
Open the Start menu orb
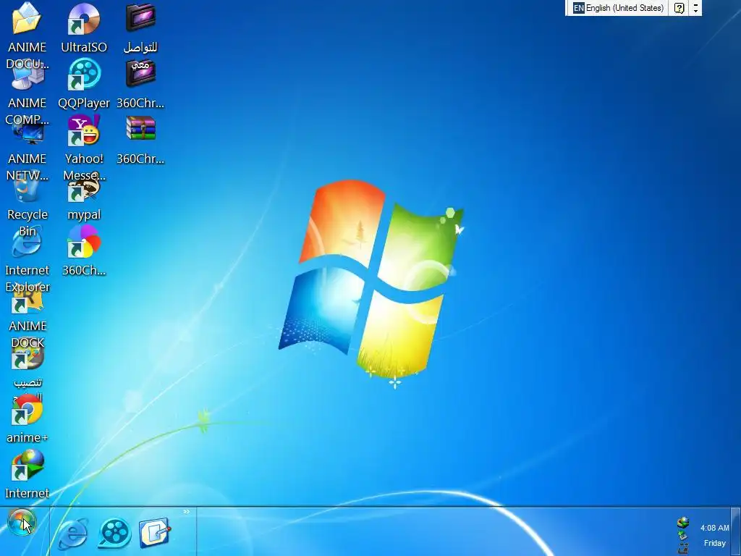coord(22,522)
